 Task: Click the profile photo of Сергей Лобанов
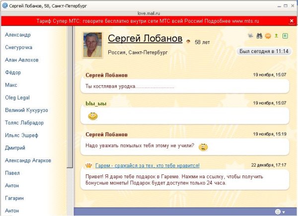(93, 45)
